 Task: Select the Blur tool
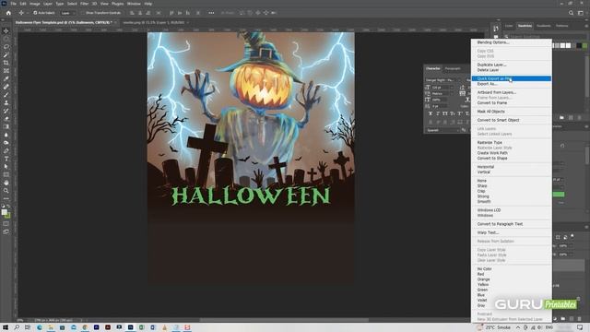coord(6,135)
